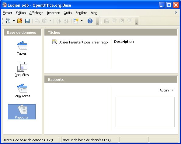Expand the second toolbar overflow arrow
The width and height of the screenshot is (181, 144).
coord(137,21)
